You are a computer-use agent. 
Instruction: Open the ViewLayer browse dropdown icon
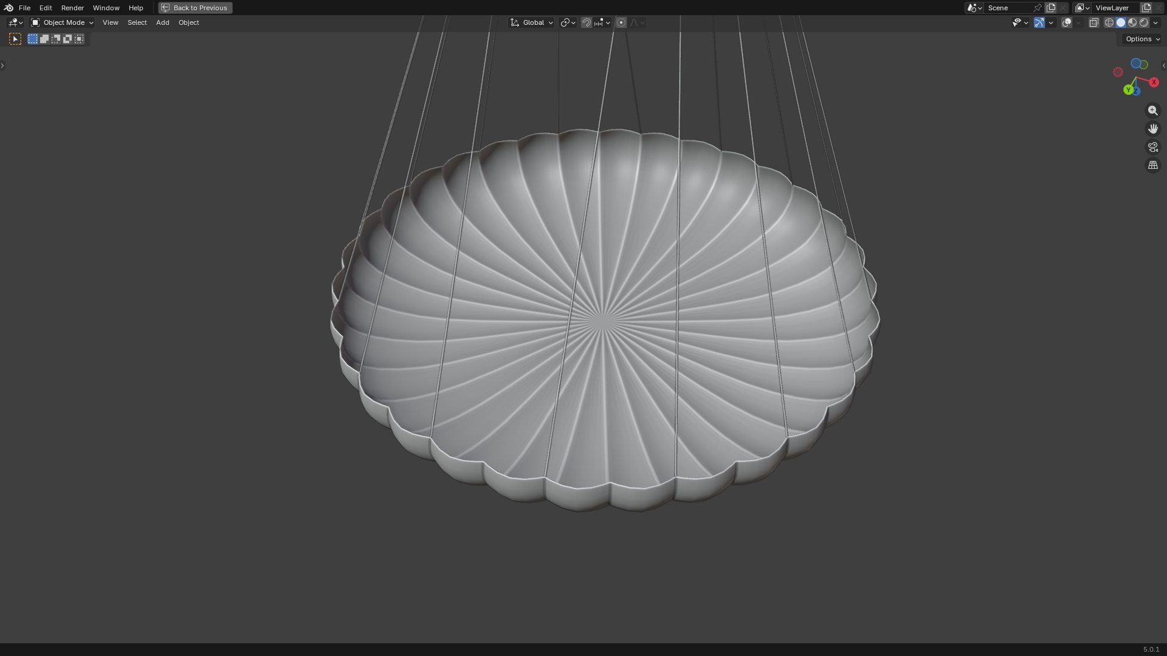click(x=1082, y=8)
